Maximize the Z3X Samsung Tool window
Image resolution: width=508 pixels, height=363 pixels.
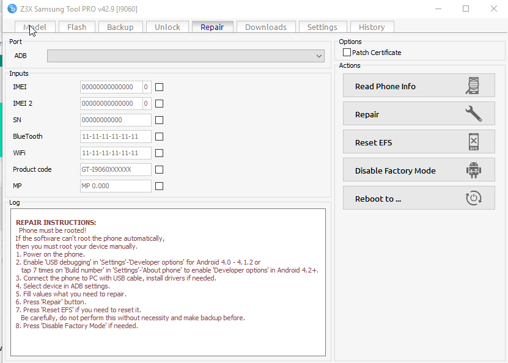[465, 9]
